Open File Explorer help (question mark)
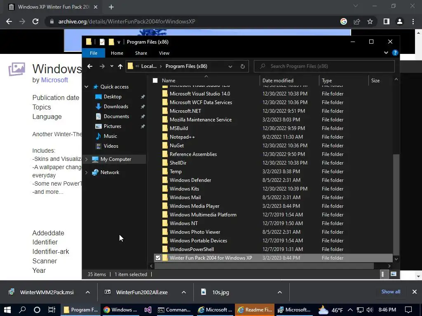 pyautogui.click(x=395, y=53)
